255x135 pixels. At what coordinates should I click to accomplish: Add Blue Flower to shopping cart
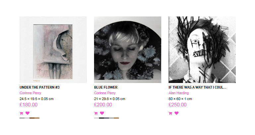[x=96, y=113]
